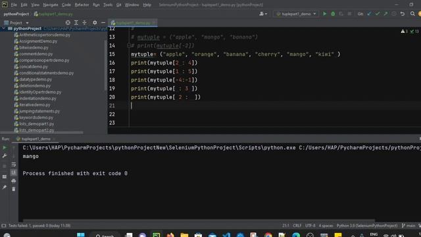Open AssignmentDemo.py in project tree
The height and width of the screenshot is (237, 421).
[38, 41]
